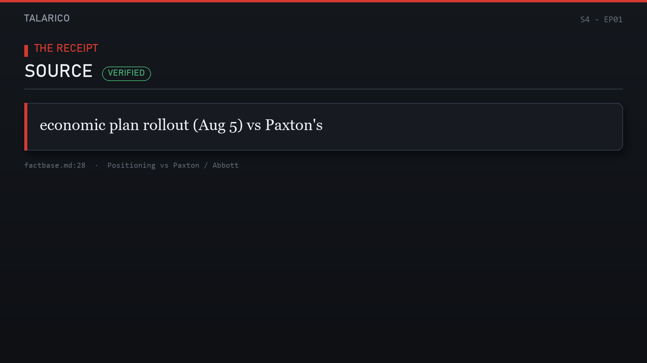The width and height of the screenshot is (647, 363).
Task: Click the dot separator after factbase.md:28
Action: [96, 165]
